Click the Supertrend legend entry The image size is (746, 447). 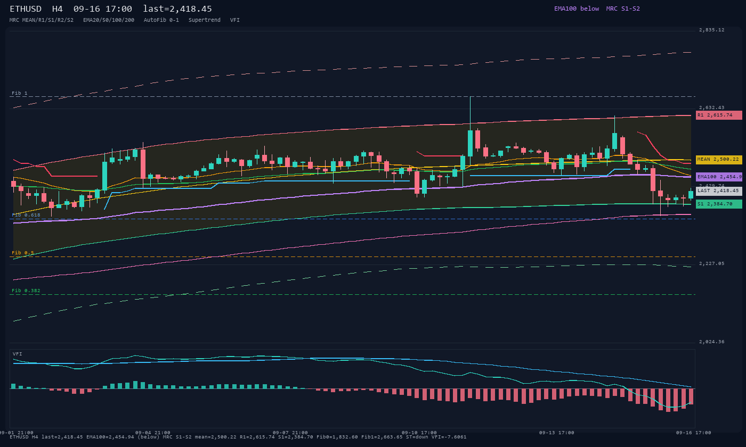(205, 20)
